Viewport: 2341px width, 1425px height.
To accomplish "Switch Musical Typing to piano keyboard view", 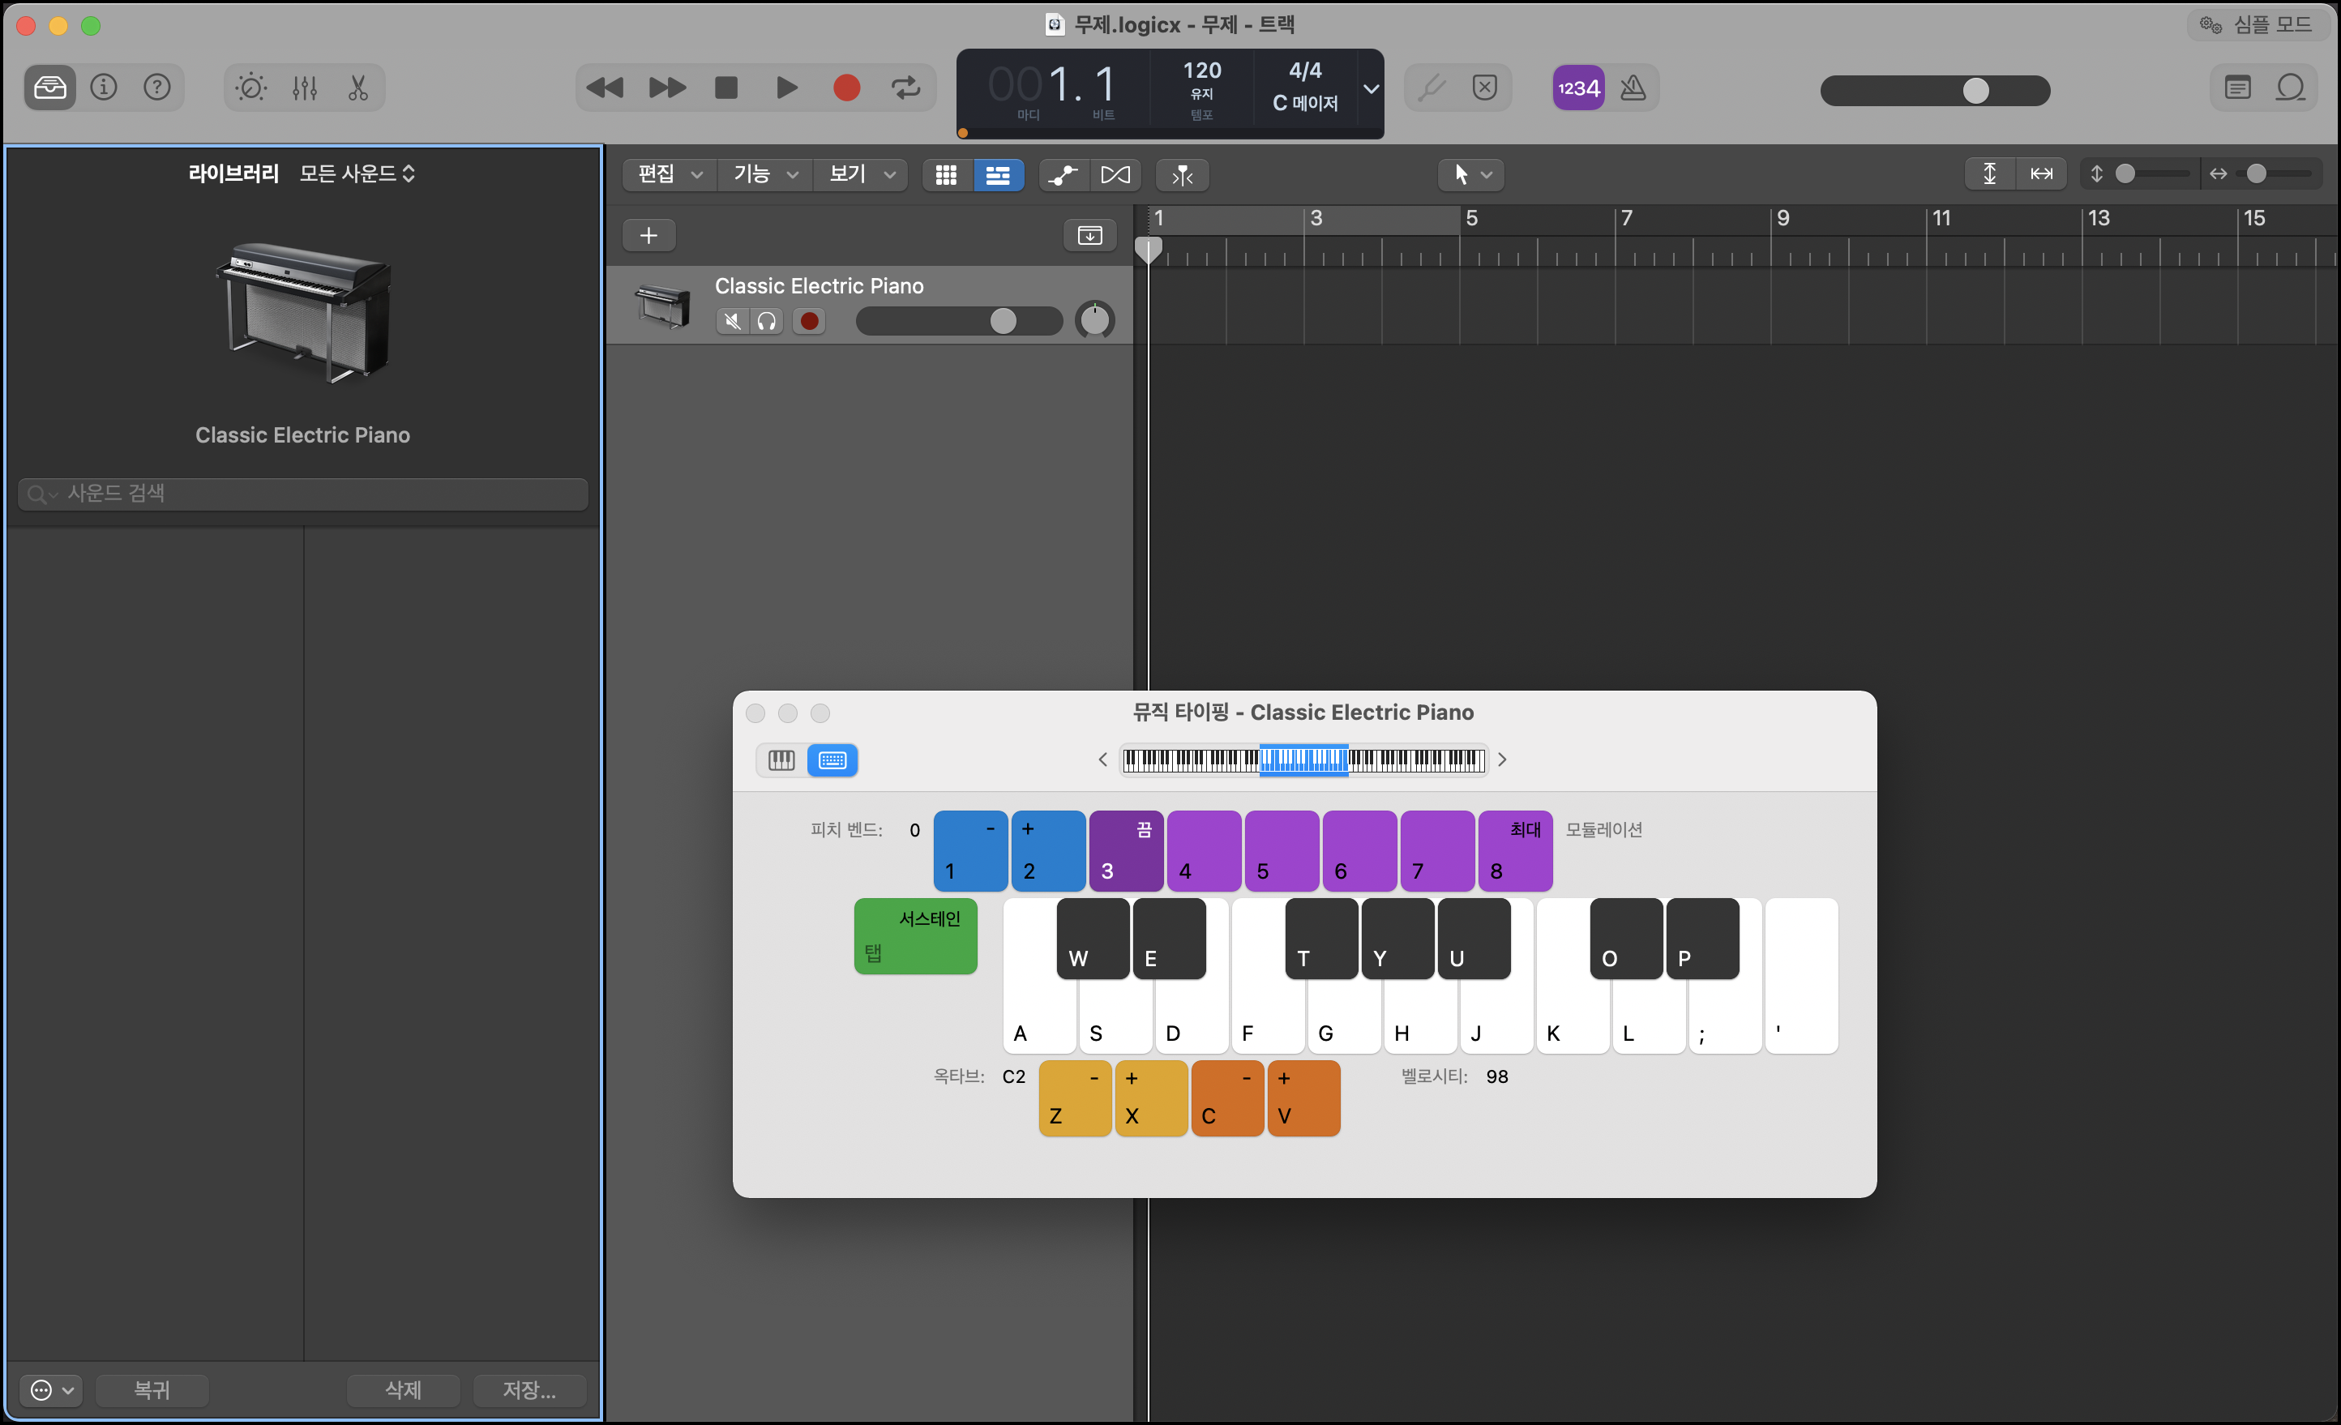I will pos(781,760).
